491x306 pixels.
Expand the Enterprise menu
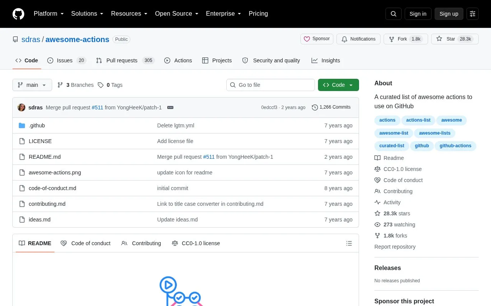pos(224,14)
